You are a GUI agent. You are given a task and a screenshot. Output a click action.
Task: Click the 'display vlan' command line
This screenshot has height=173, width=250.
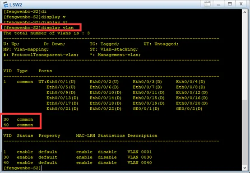pos(39,28)
